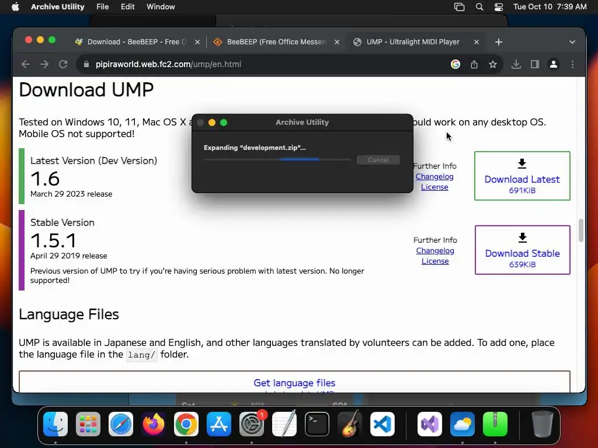Open Chrome three-dot menu

coord(572,64)
